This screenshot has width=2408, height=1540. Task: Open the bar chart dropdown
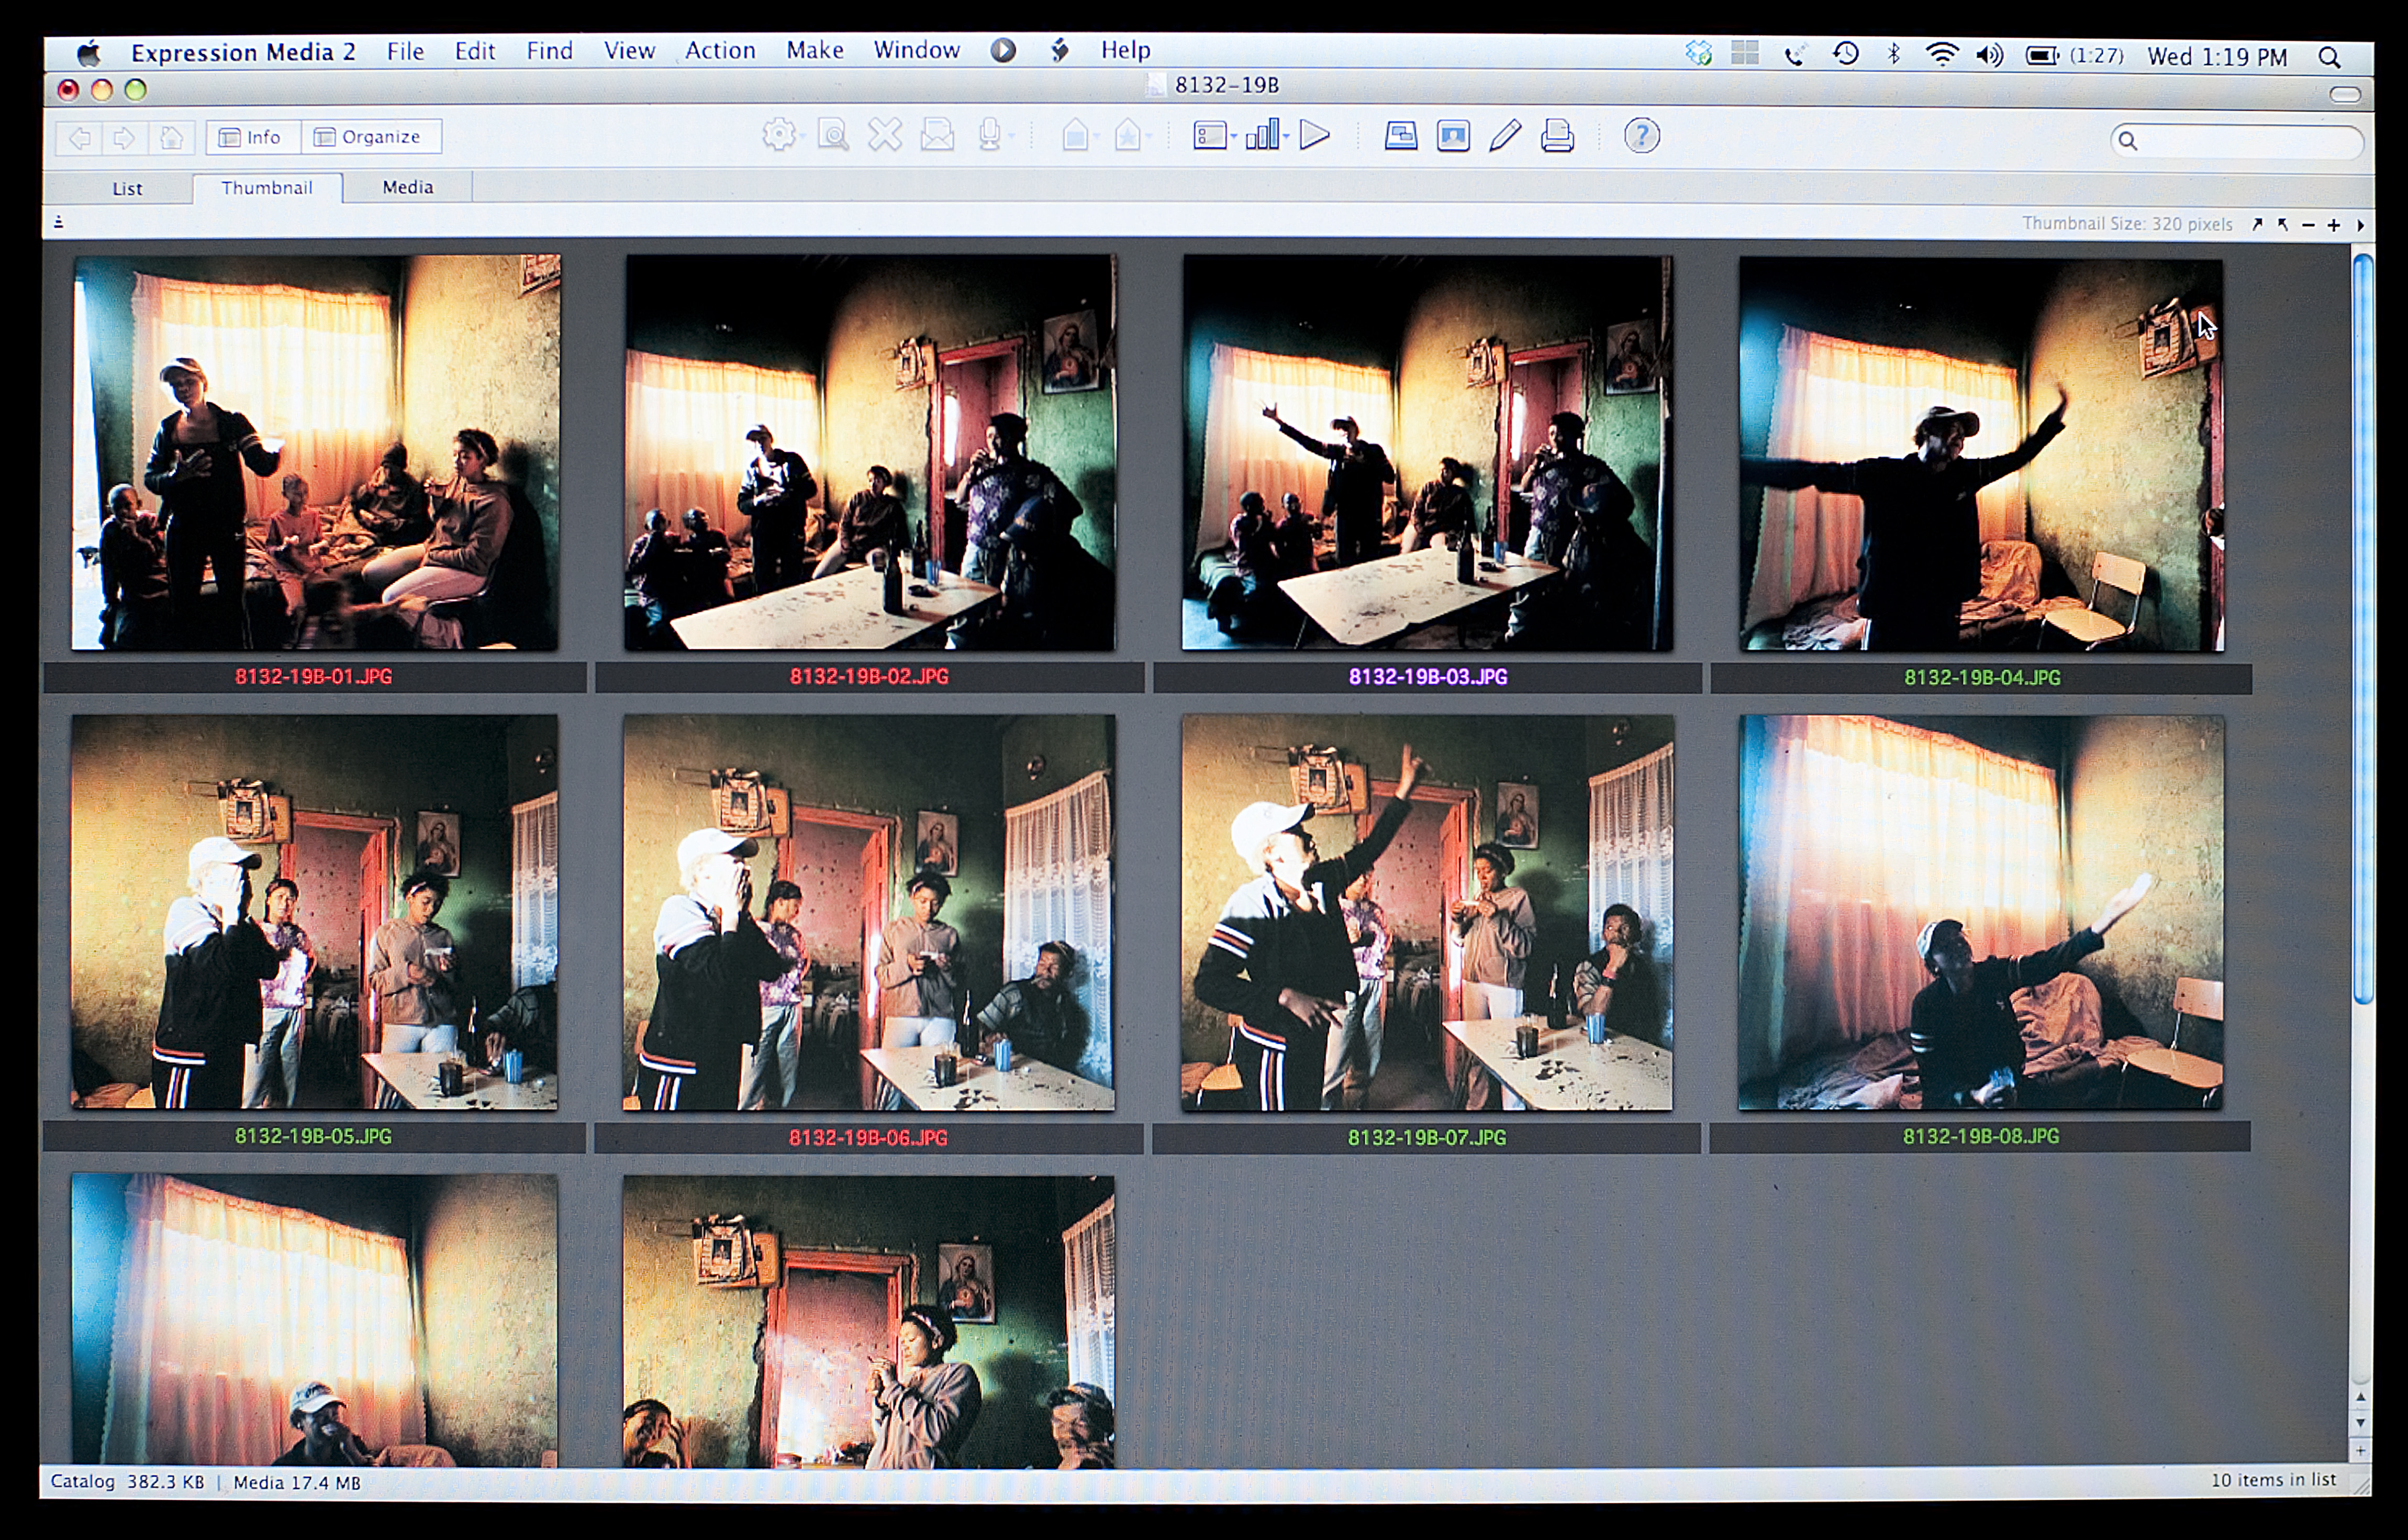point(1267,135)
